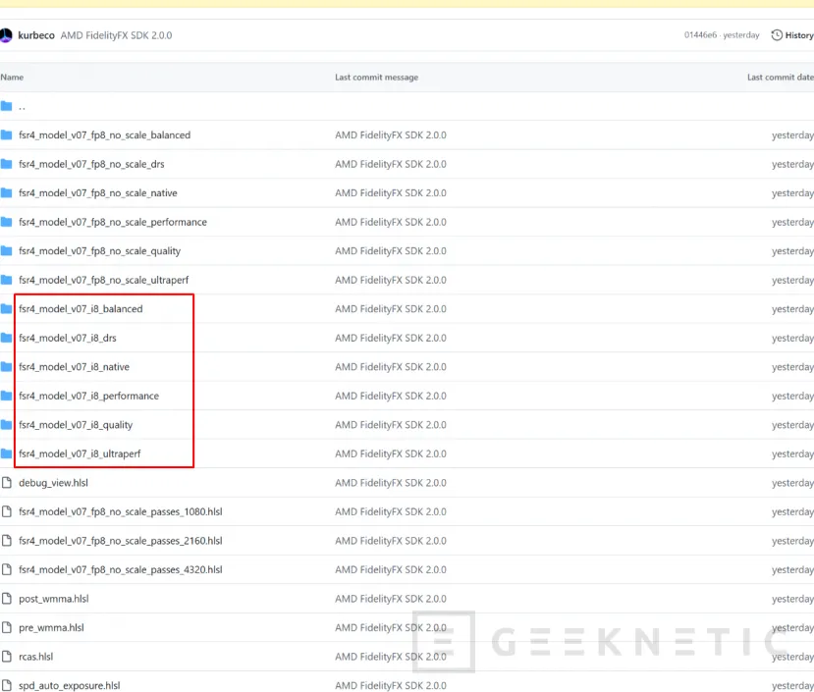Viewport: 814px width, 692px height.
Task: Open the fsr4_model_v07_i8_balanced folder
Action: pos(81,309)
